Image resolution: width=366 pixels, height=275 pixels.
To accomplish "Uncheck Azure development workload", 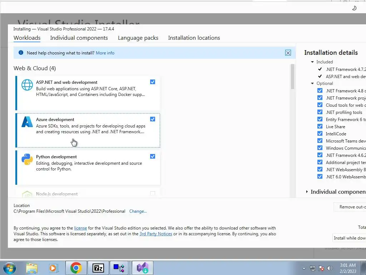I will tap(152, 119).
